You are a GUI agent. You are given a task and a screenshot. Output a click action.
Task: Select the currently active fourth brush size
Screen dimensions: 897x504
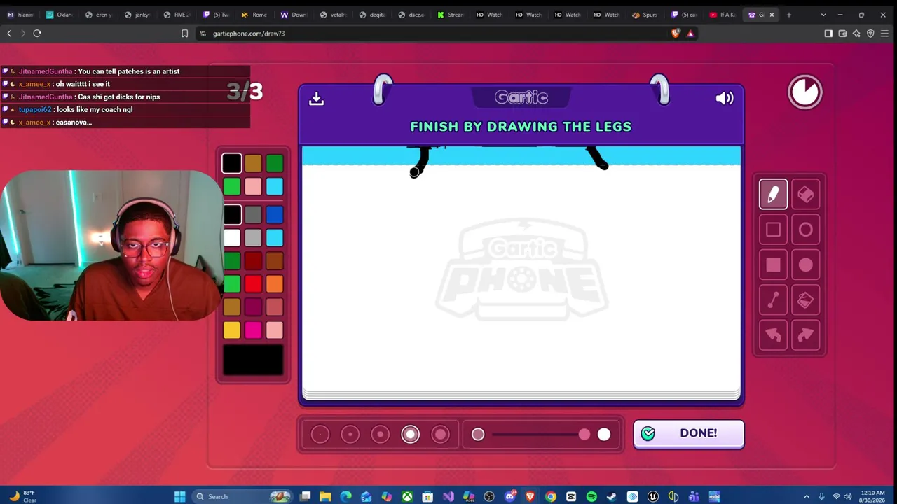(x=410, y=435)
